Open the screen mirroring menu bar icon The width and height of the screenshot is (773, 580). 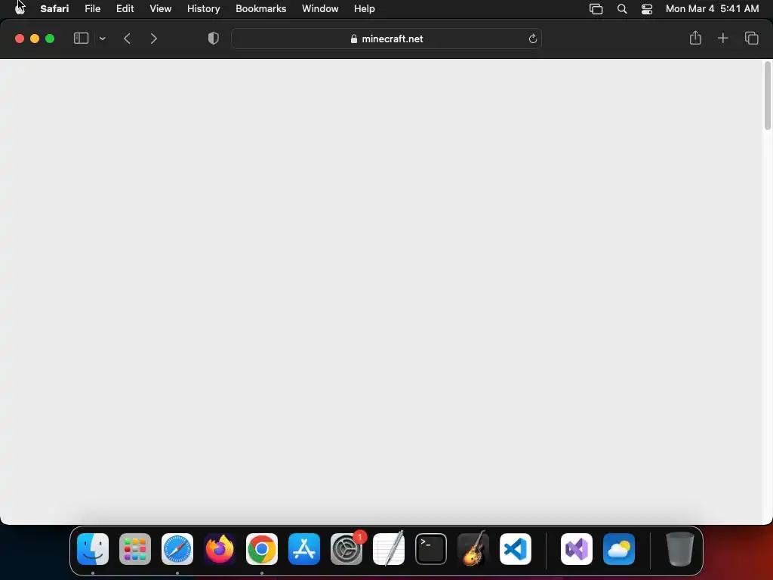(x=596, y=9)
